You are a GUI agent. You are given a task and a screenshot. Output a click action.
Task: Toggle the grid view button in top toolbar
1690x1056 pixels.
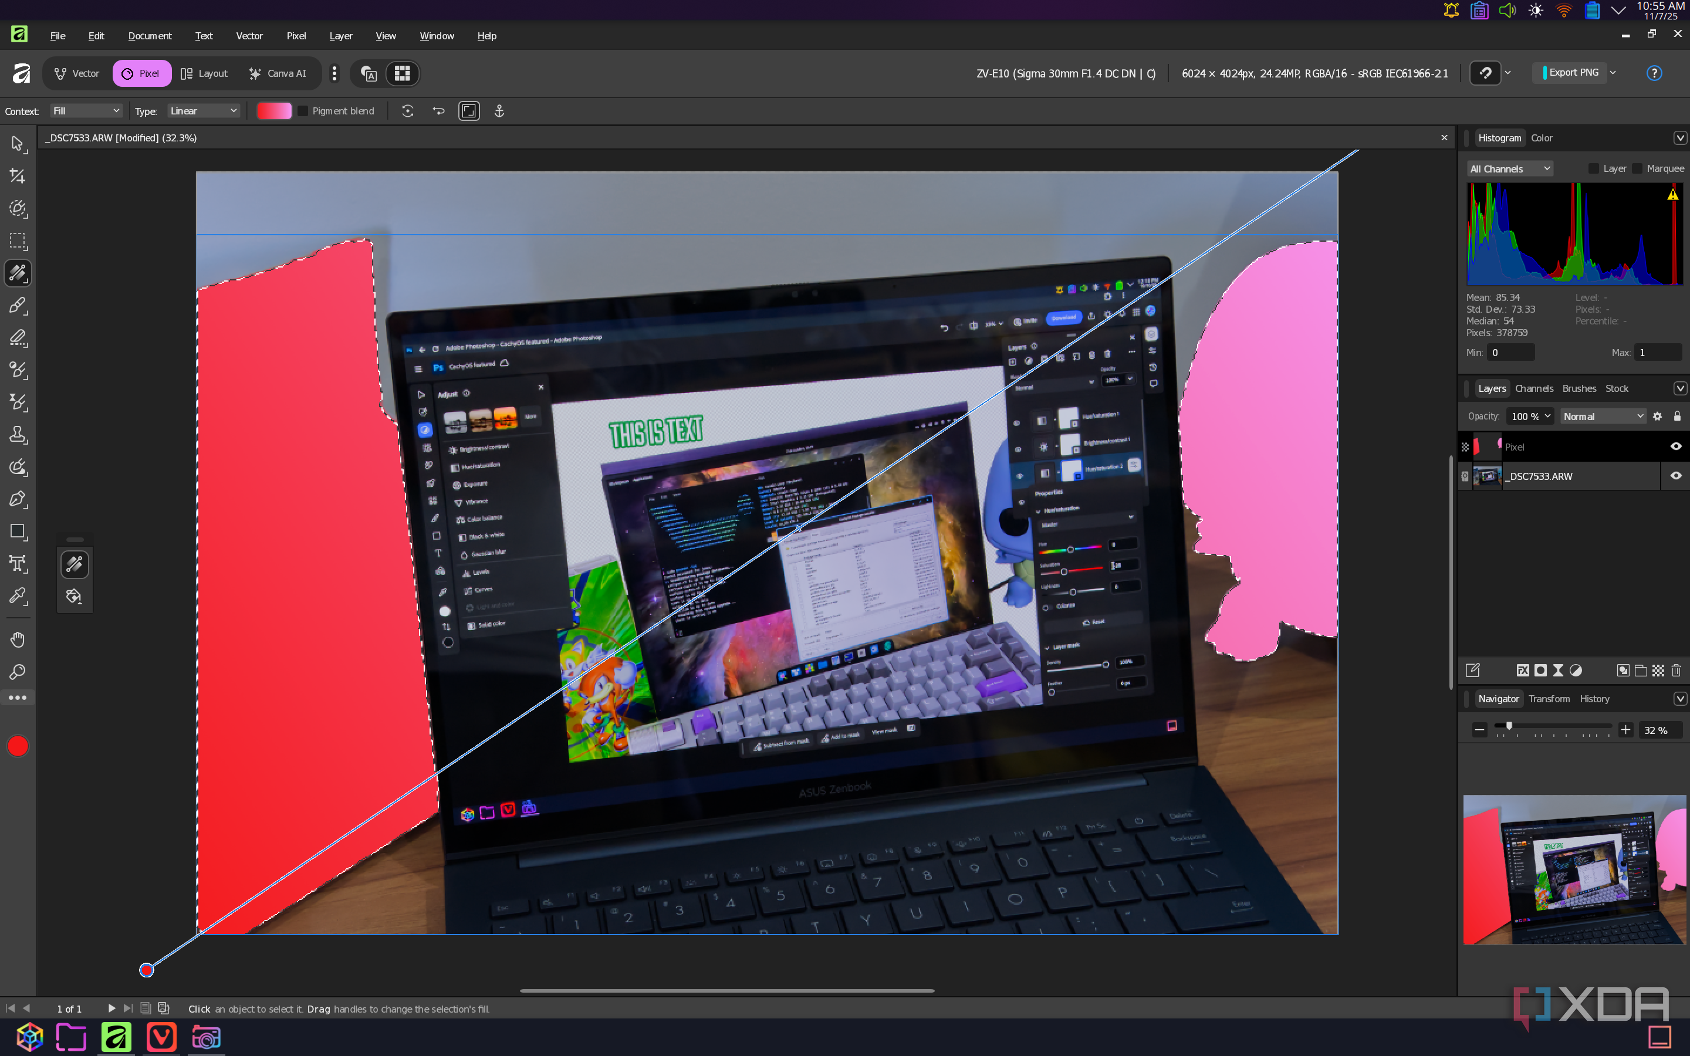[402, 73]
